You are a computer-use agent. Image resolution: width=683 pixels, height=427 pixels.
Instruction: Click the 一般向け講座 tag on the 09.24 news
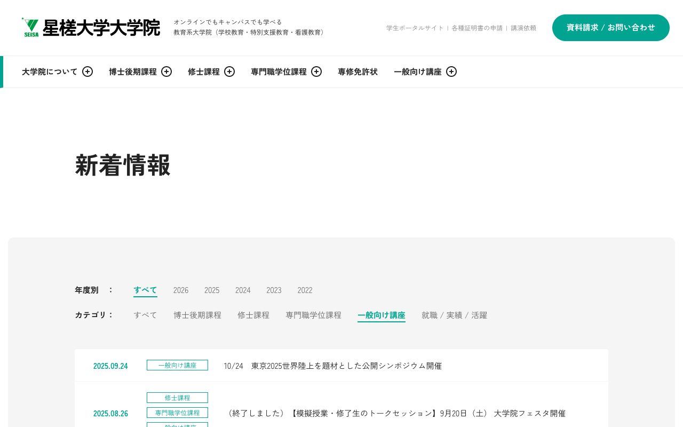177,365
